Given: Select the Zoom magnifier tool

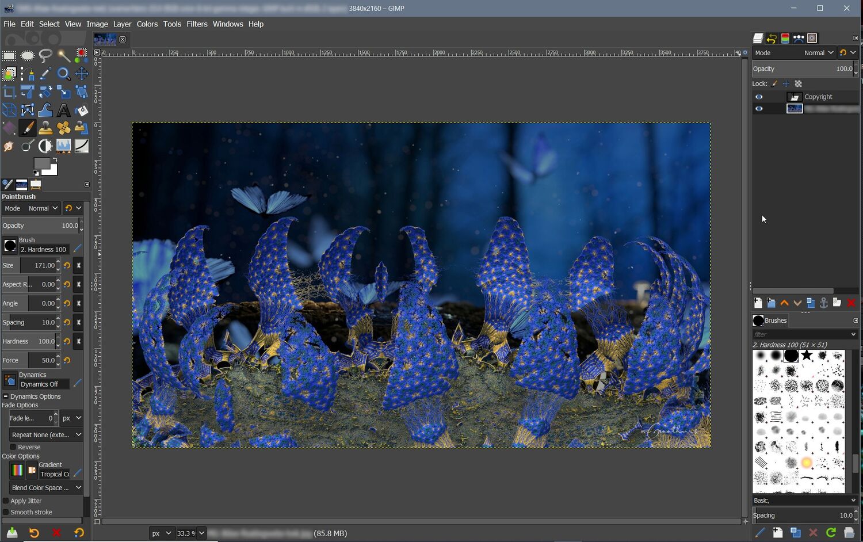Looking at the screenshot, I should 64,74.
